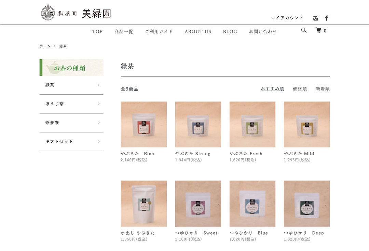Open the 商品一覧 menu item
The height and width of the screenshot is (251, 369).
[124, 31]
